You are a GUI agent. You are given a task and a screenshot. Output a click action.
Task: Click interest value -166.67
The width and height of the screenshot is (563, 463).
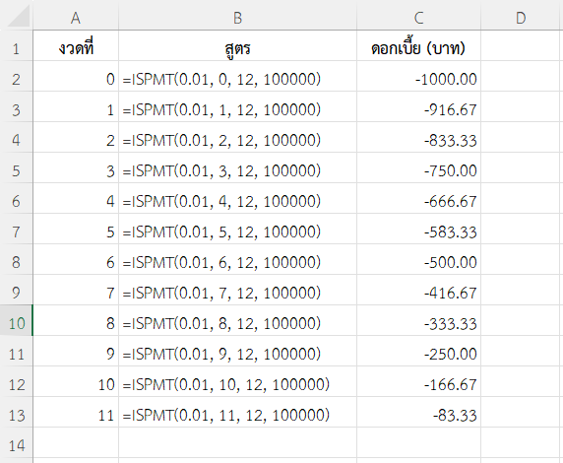[418, 382]
